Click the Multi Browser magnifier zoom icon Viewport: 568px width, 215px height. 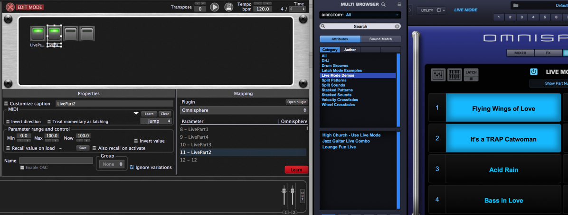(384, 4)
